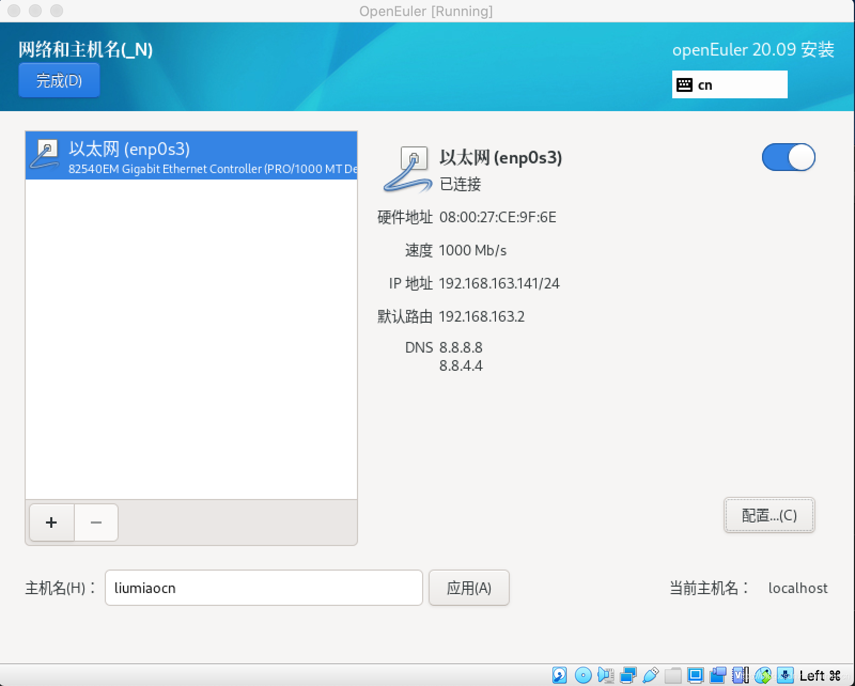This screenshot has height=686, width=855.
Task: Click the keyboard layout icon next to cn
Action: tap(685, 84)
